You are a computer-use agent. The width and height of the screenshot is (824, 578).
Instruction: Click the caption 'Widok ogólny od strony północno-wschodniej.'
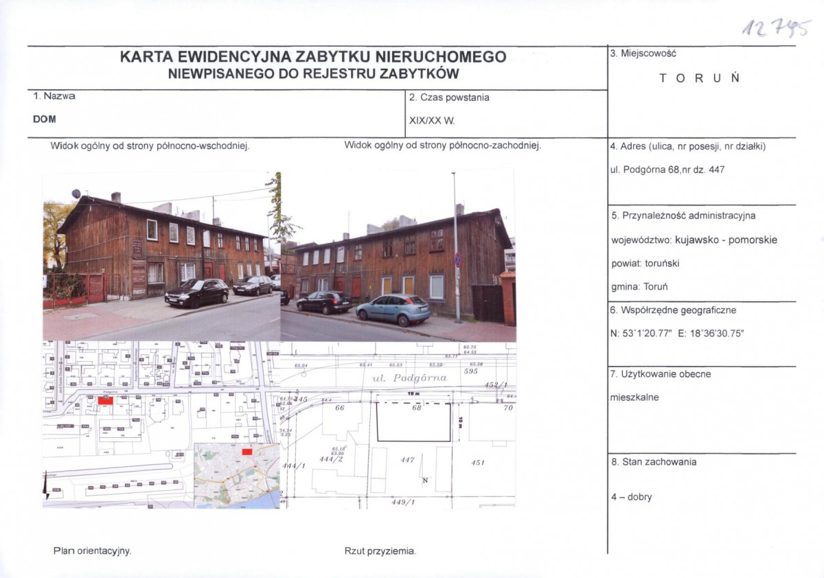150,146
